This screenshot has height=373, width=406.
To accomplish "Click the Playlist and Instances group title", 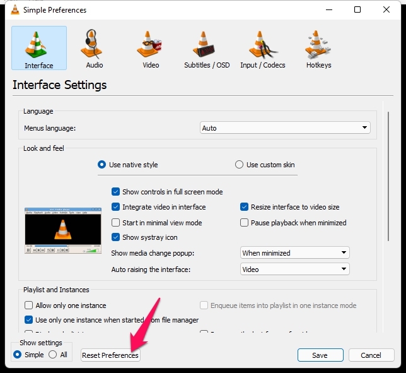I will pyautogui.click(x=56, y=290).
